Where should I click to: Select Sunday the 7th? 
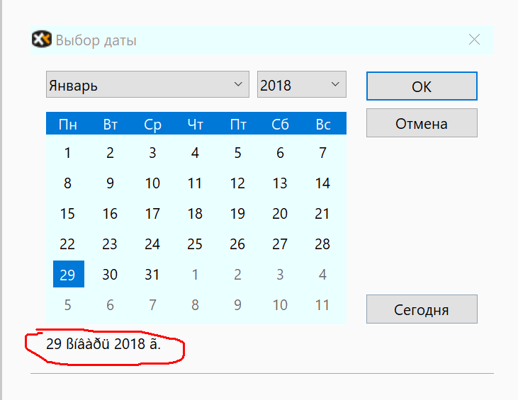pos(322,152)
